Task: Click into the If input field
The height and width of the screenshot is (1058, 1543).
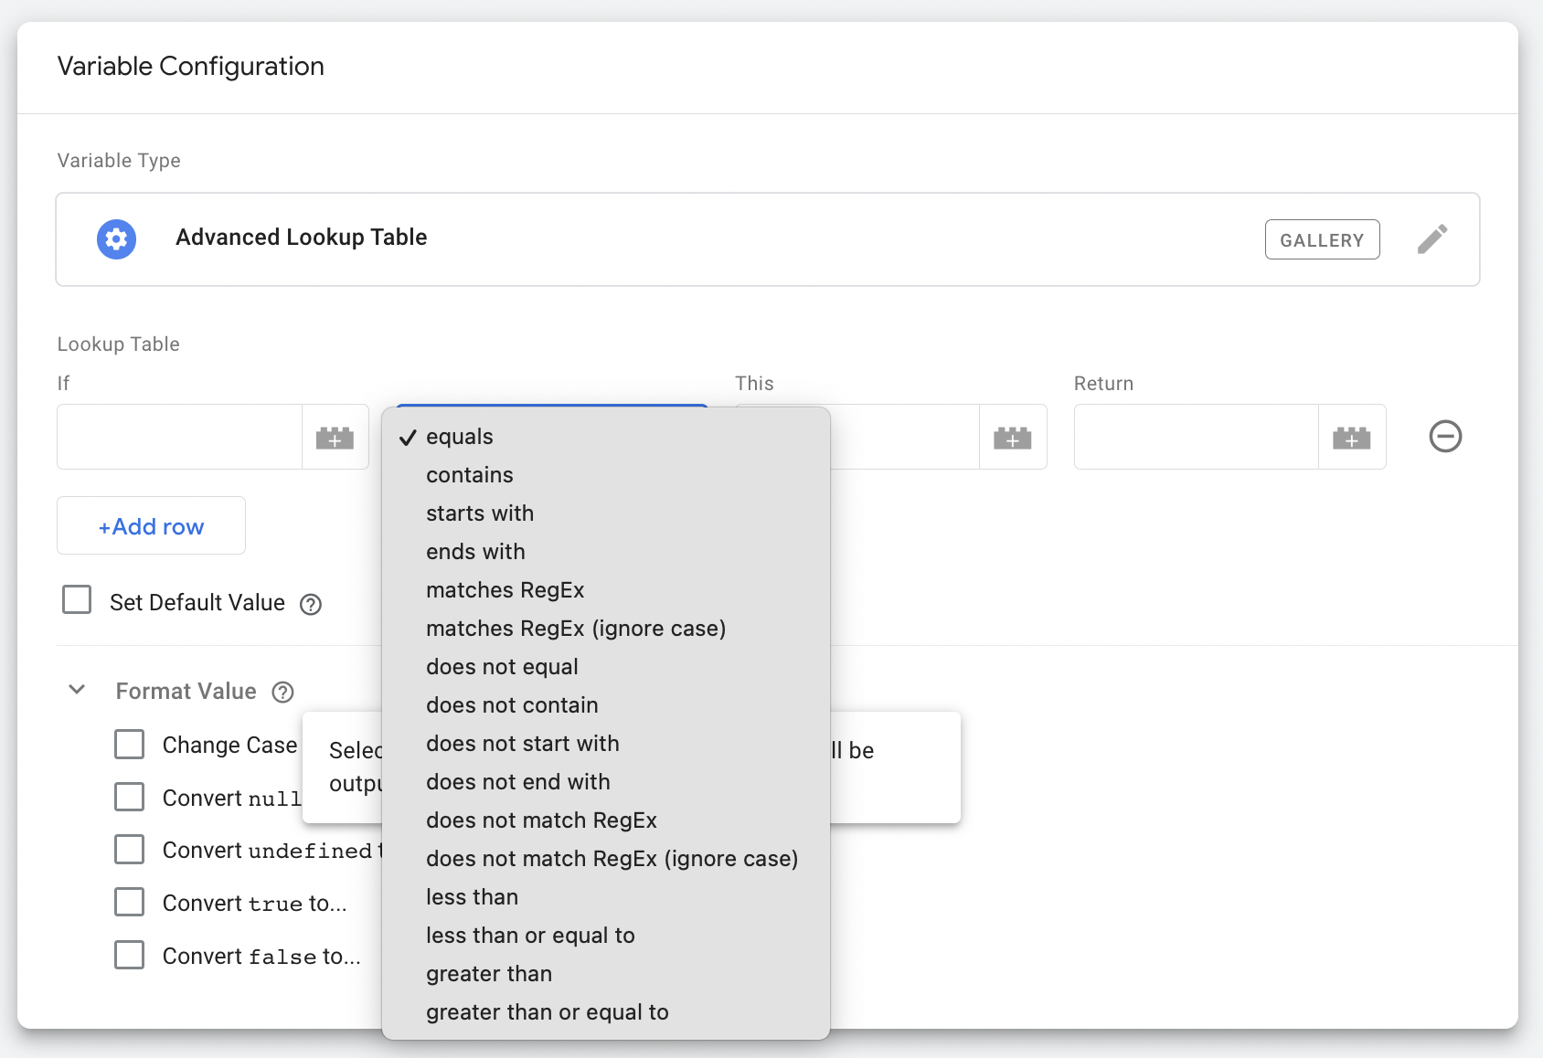Action: tap(180, 438)
